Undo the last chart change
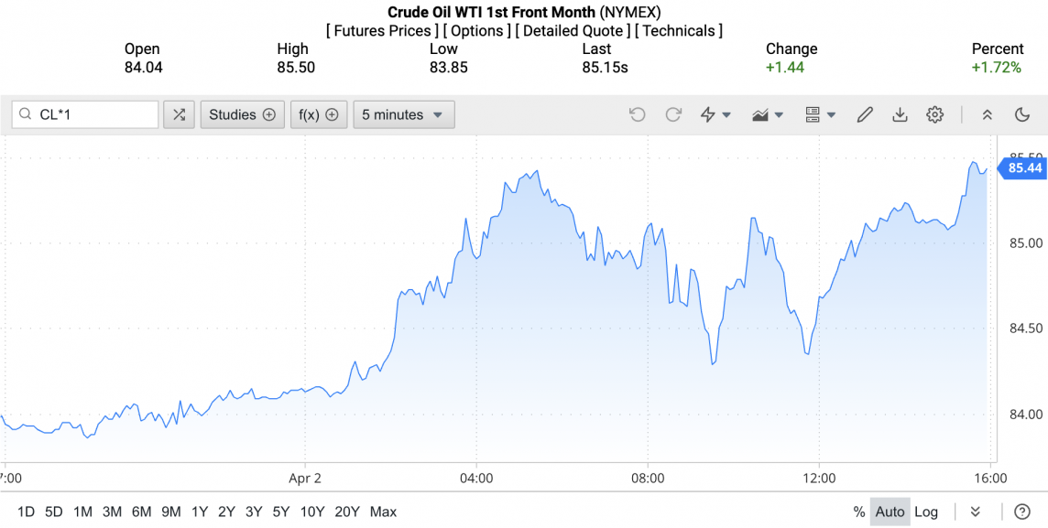This screenshot has width=1048, height=528. coord(638,114)
